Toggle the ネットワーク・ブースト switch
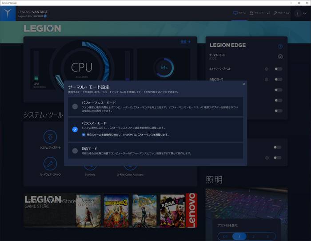This screenshot has width=311, height=241. [278, 69]
